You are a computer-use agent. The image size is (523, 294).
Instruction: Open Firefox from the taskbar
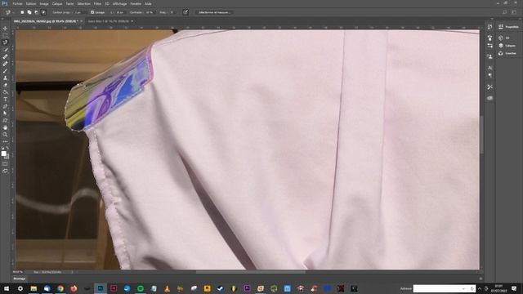[x=74, y=288]
